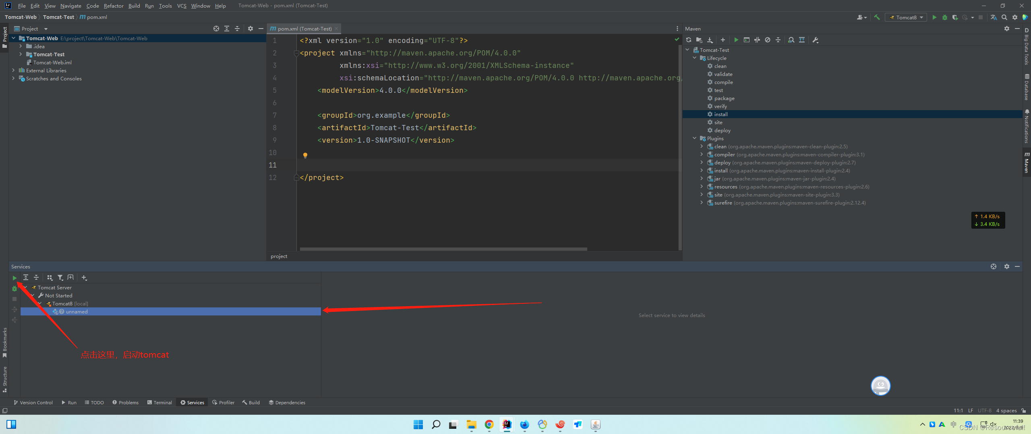Run Tomcat8 with coverage
This screenshot has width=1031, height=434.
tap(955, 17)
